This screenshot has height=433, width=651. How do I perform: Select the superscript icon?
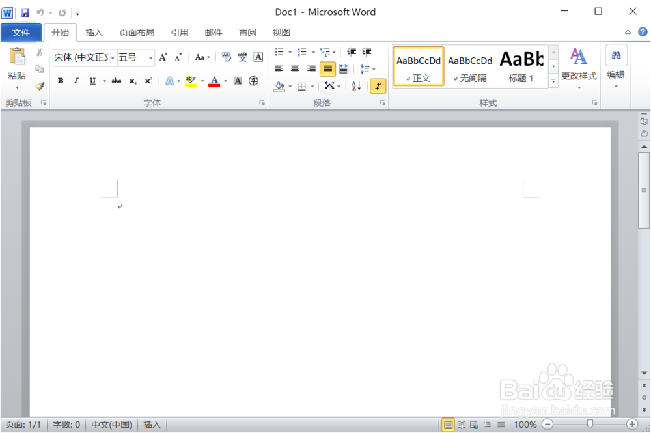click(147, 81)
